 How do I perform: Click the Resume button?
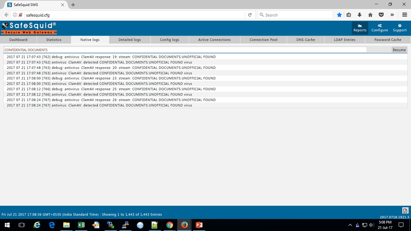(x=399, y=50)
